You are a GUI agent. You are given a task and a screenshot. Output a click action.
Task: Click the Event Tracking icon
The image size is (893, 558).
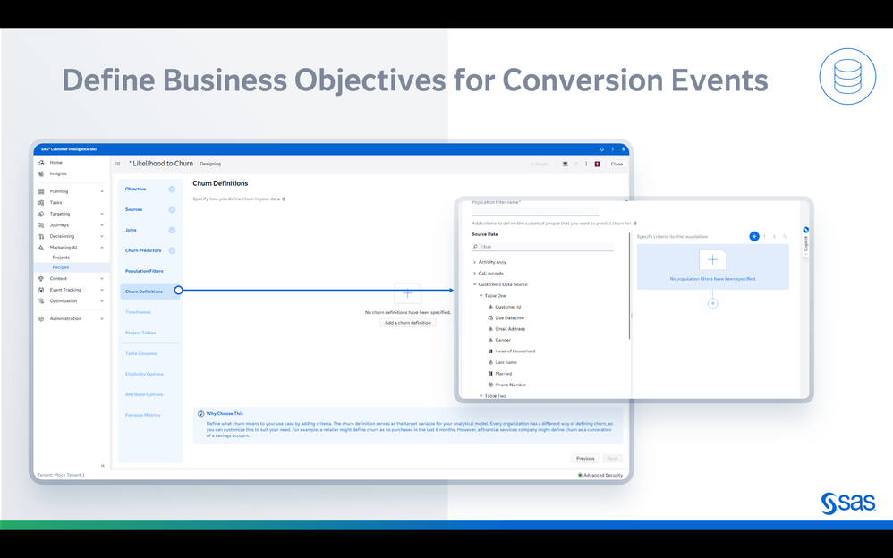[41, 290]
